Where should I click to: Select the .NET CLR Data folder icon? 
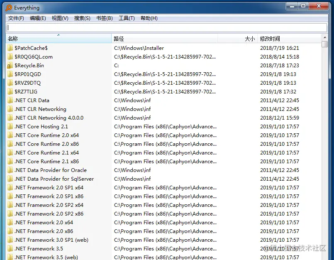10,101
